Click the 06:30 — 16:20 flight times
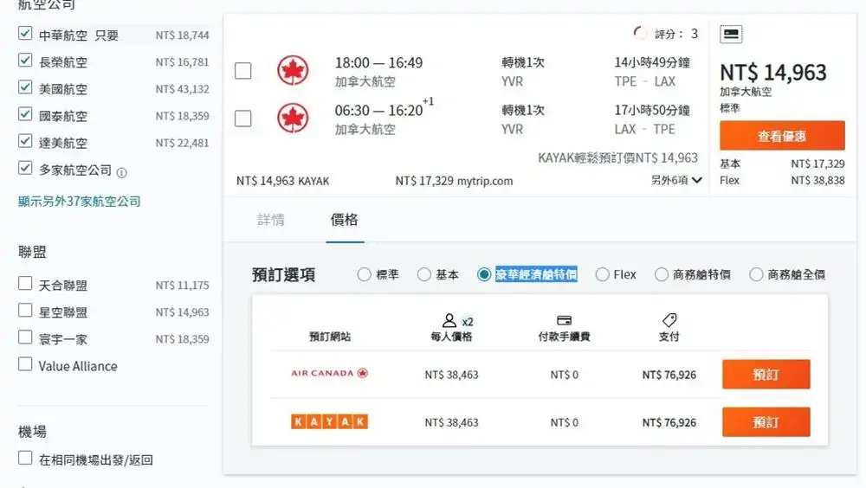The height and width of the screenshot is (488, 866). (x=379, y=111)
